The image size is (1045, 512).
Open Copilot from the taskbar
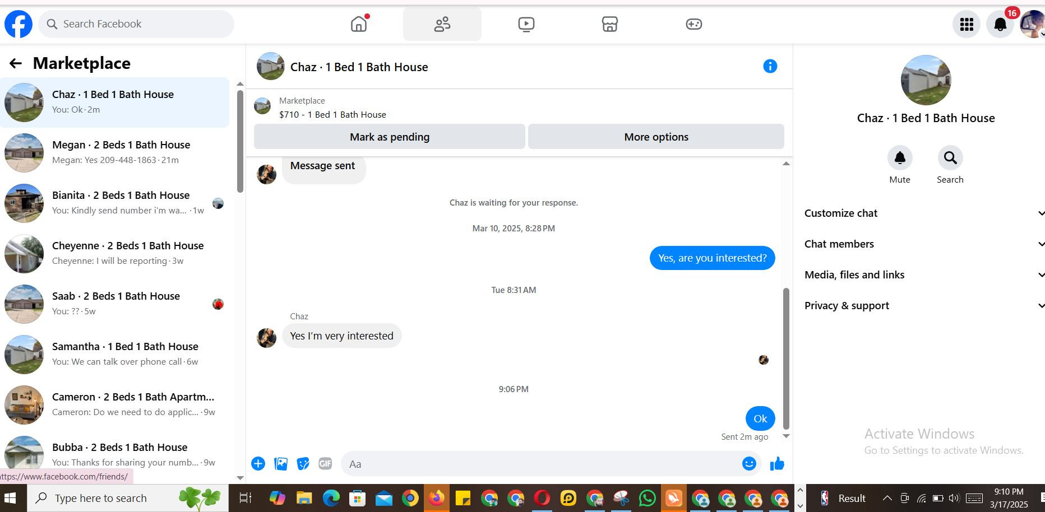[277, 498]
